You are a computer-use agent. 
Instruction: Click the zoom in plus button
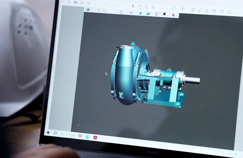(153, 7)
